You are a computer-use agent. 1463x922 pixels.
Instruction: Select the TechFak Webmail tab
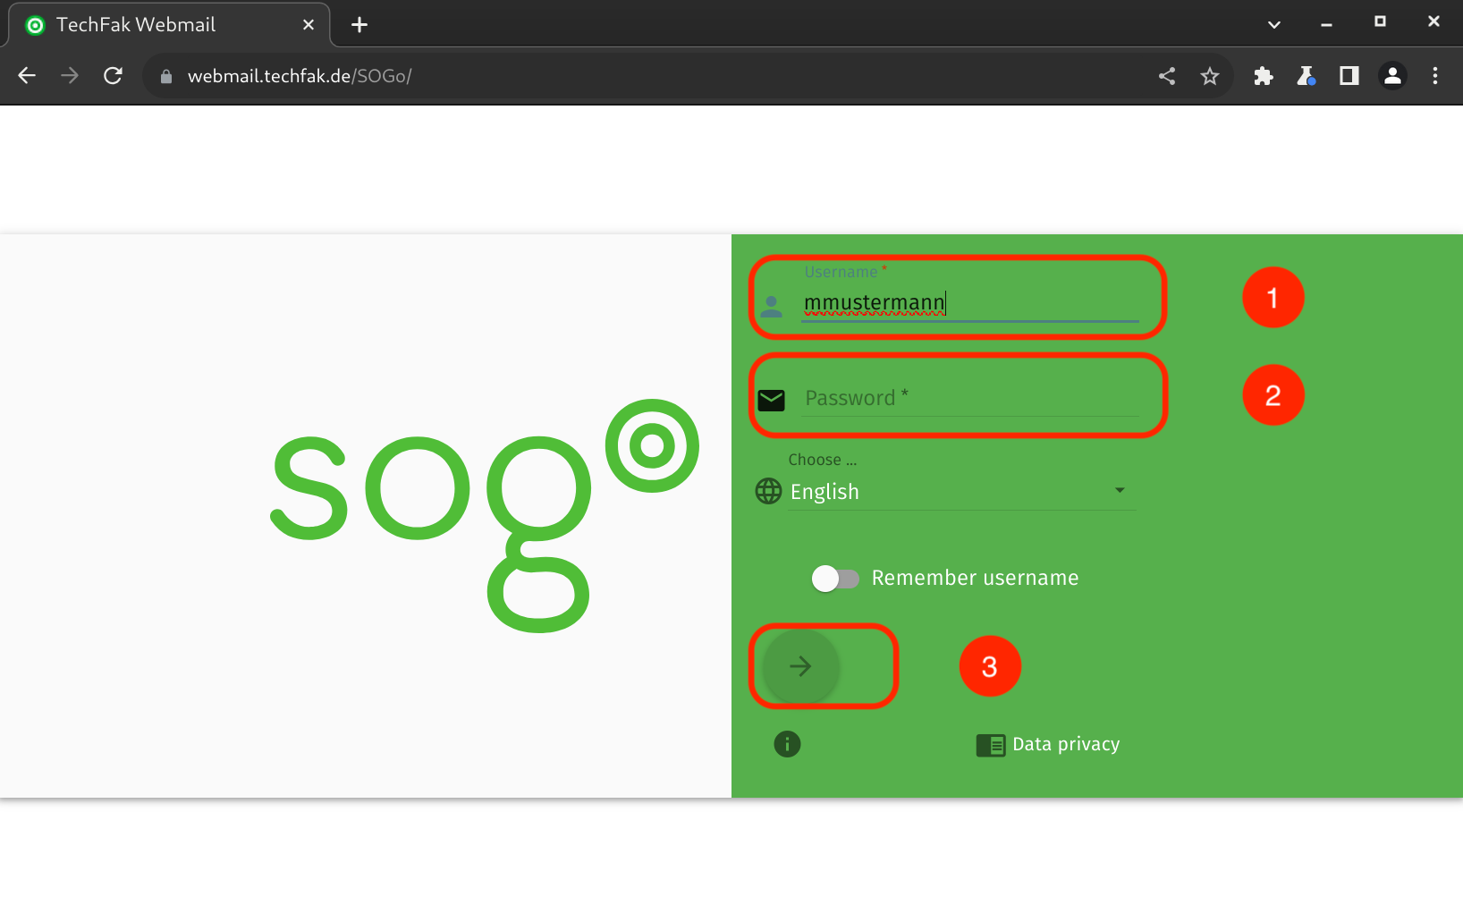[169, 25]
